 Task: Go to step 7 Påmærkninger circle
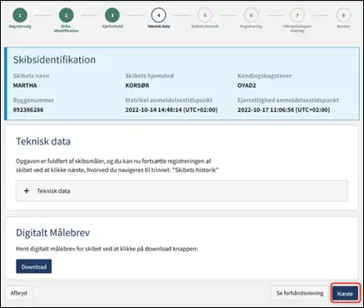pyautogui.click(x=297, y=15)
